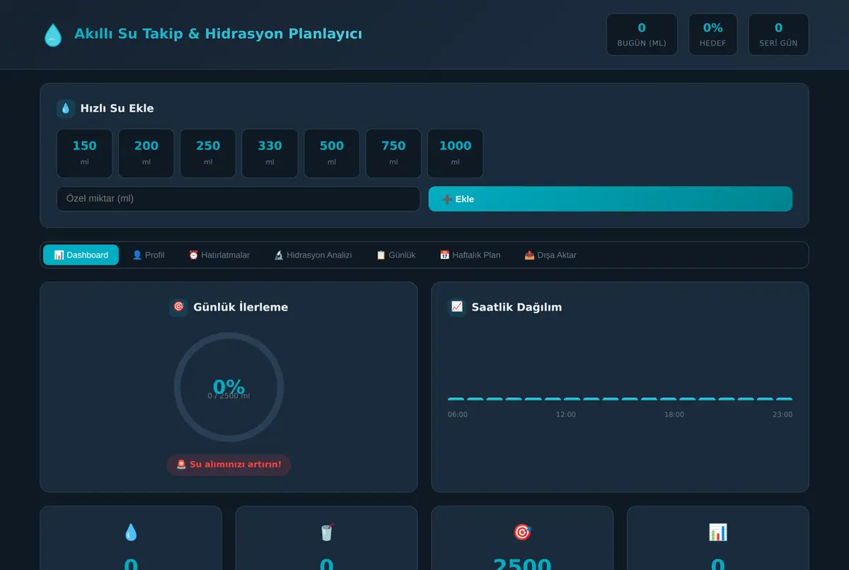Click the chart icon beside Saatlik Dağılım
This screenshot has height=570, width=849.
coord(457,307)
